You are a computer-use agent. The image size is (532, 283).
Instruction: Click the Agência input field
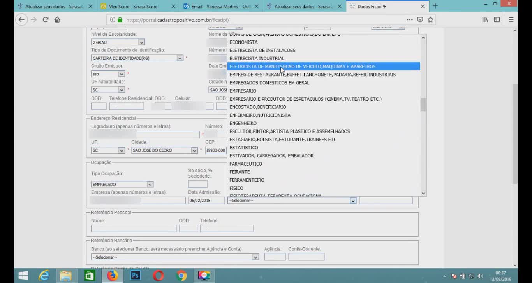pyautogui.click(x=275, y=257)
